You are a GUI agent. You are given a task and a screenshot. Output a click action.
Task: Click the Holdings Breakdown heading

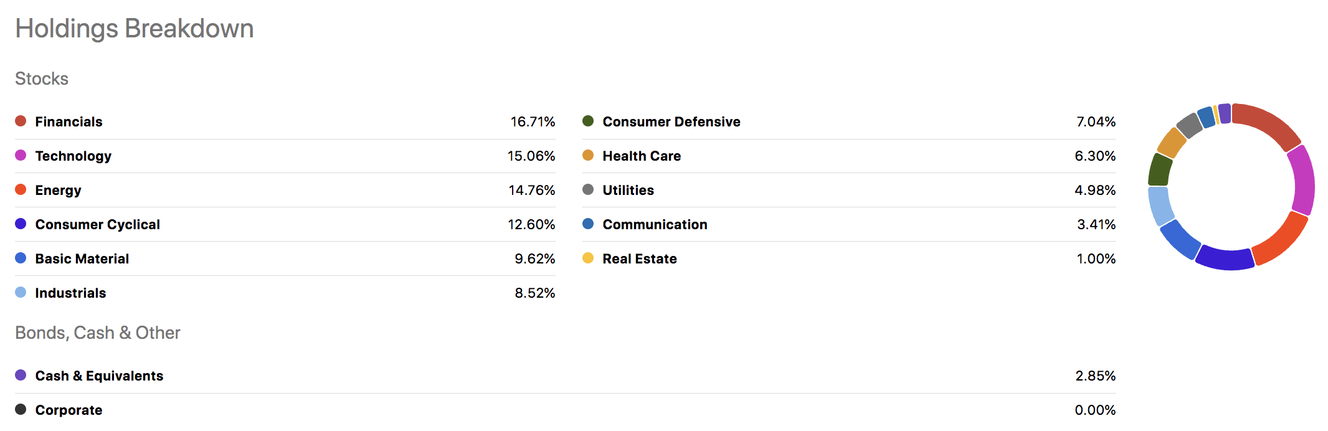click(135, 29)
